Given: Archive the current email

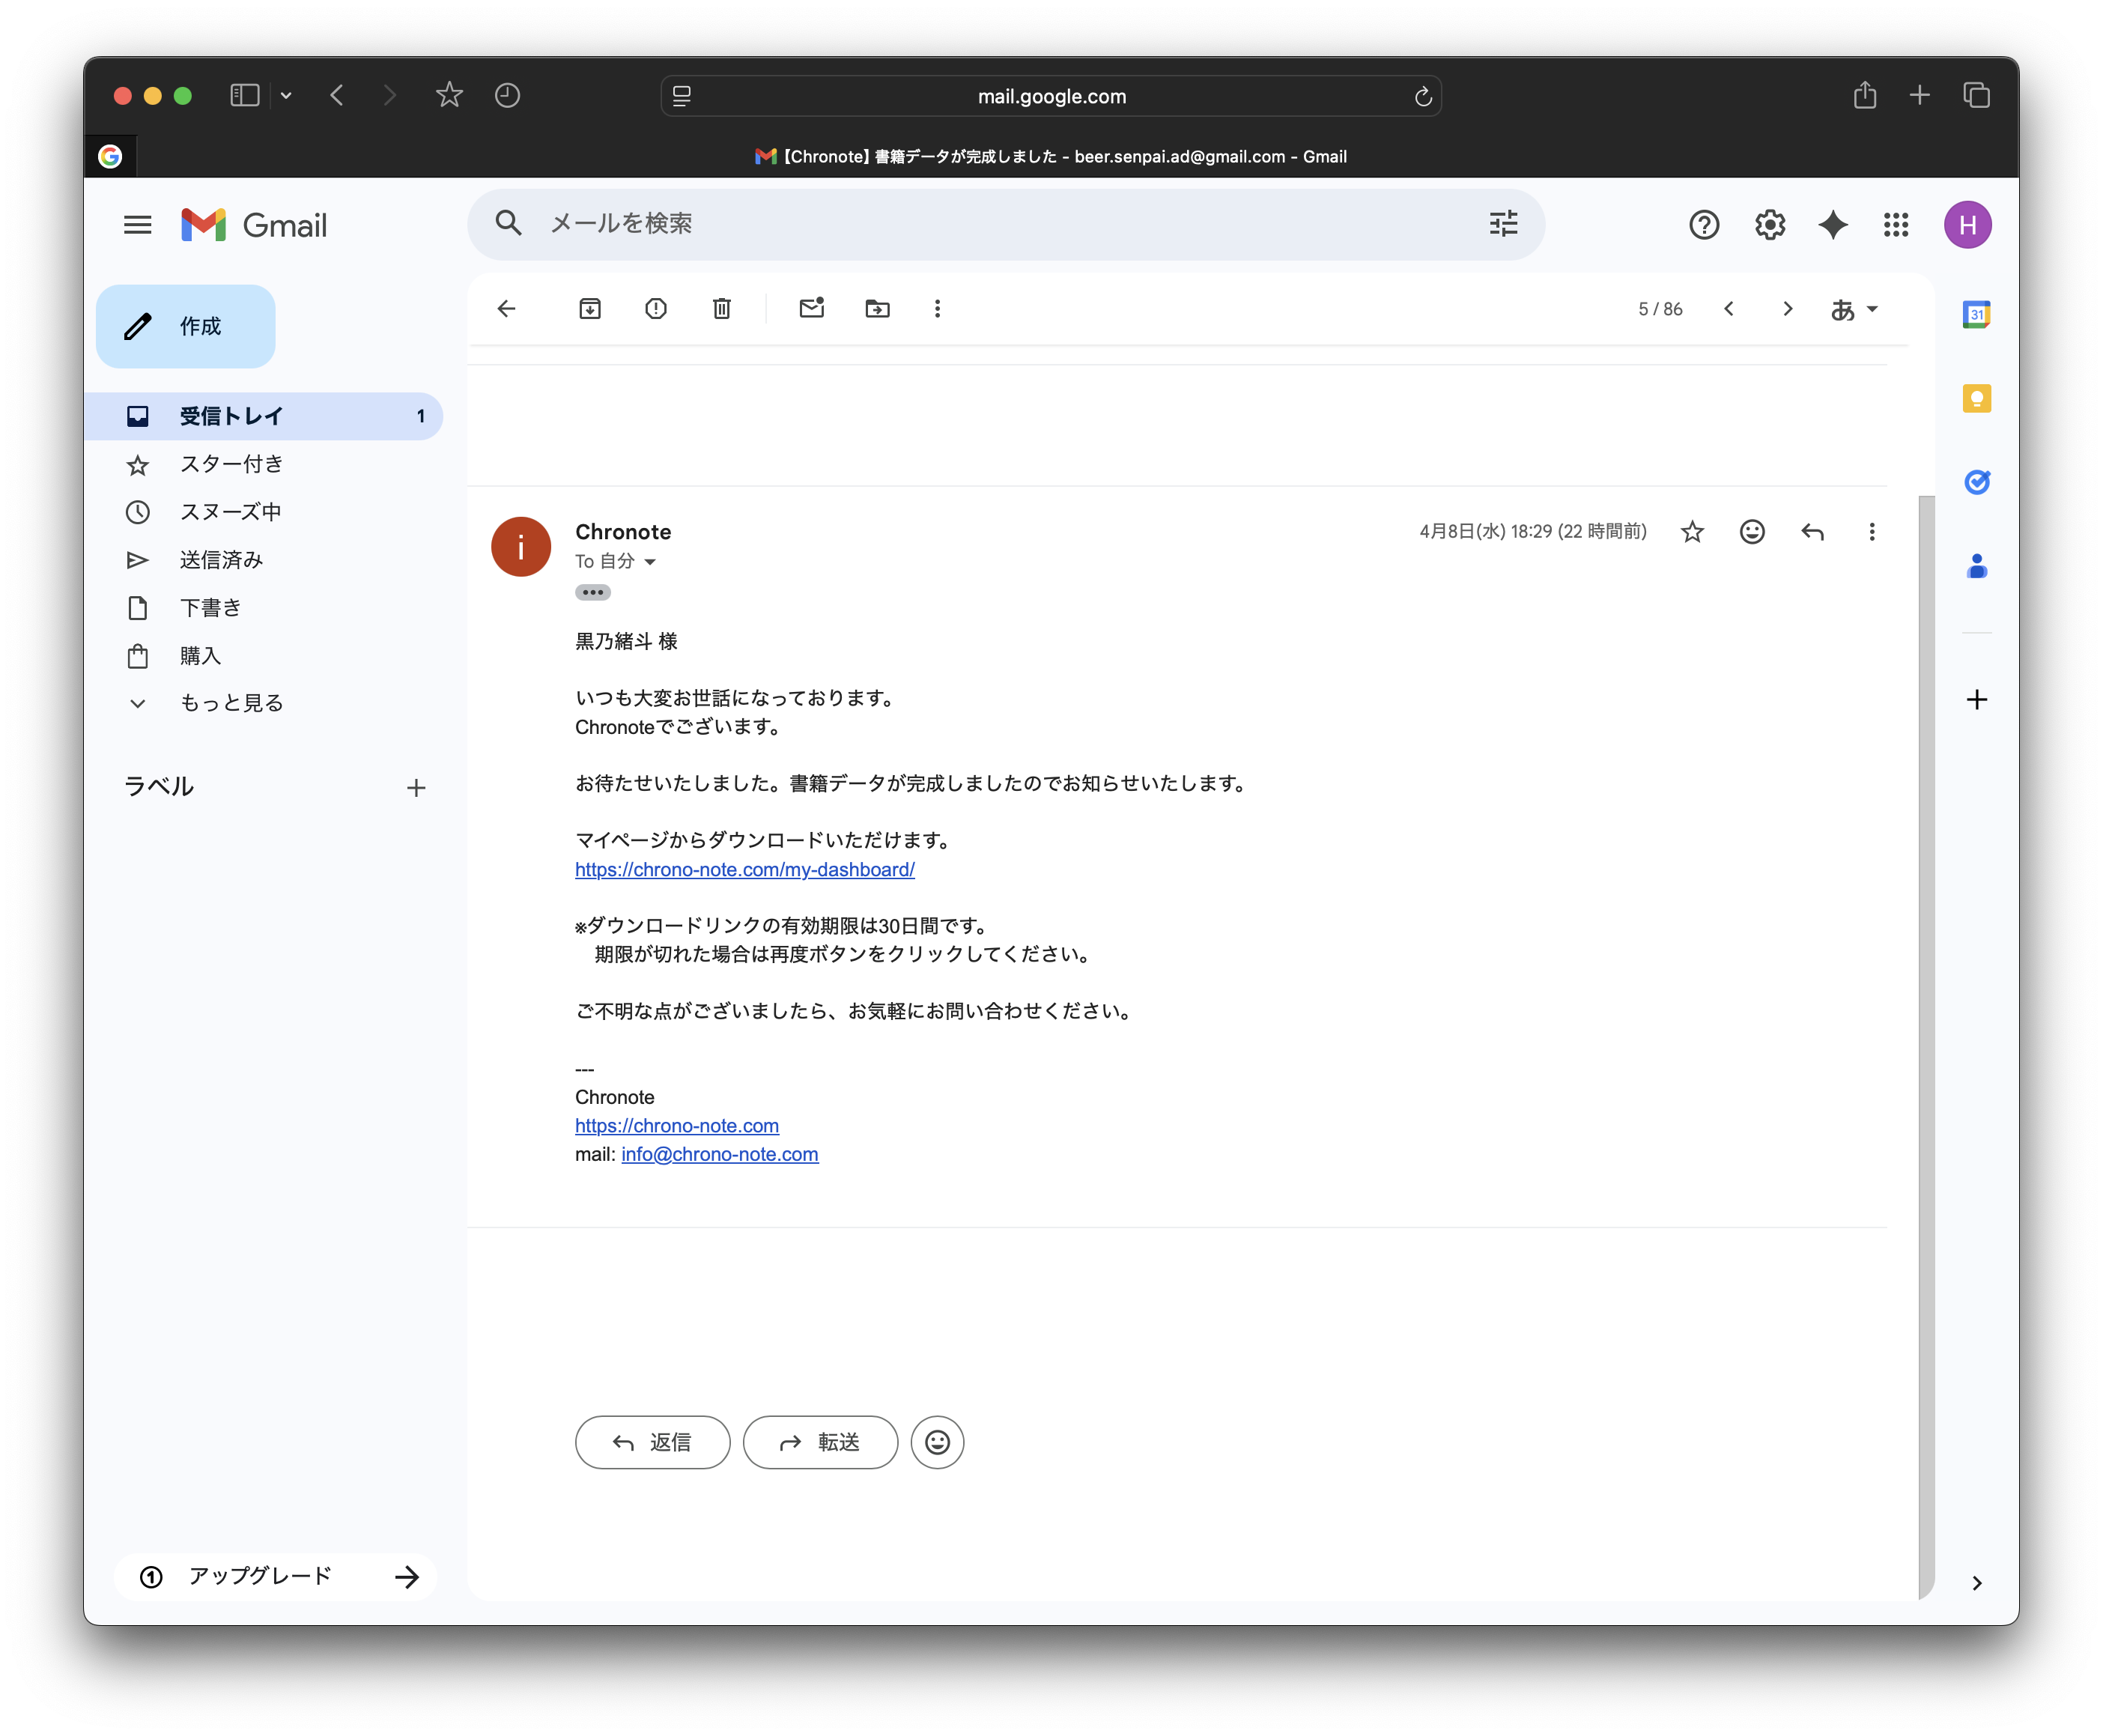Looking at the screenshot, I should click(x=590, y=309).
